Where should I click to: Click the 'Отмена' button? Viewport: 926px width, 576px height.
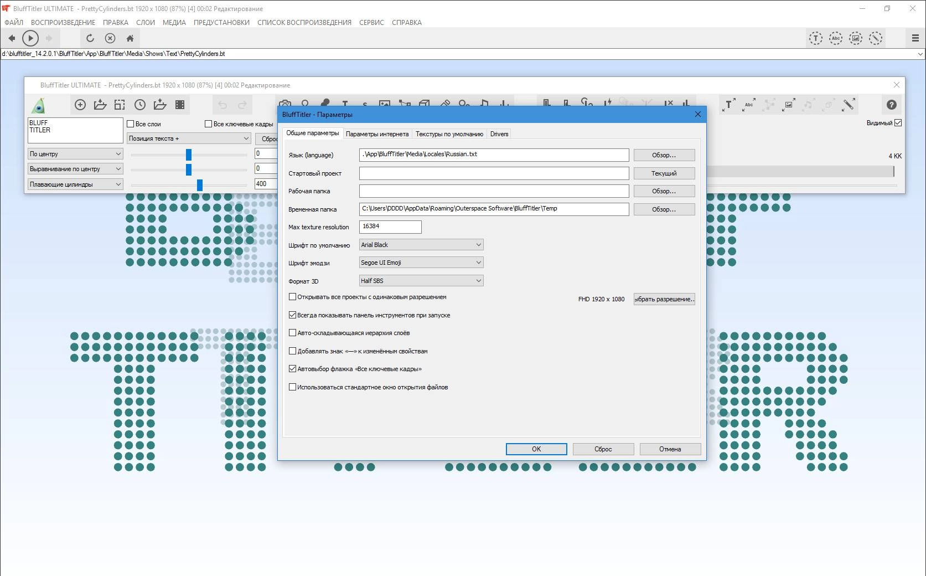coord(670,449)
